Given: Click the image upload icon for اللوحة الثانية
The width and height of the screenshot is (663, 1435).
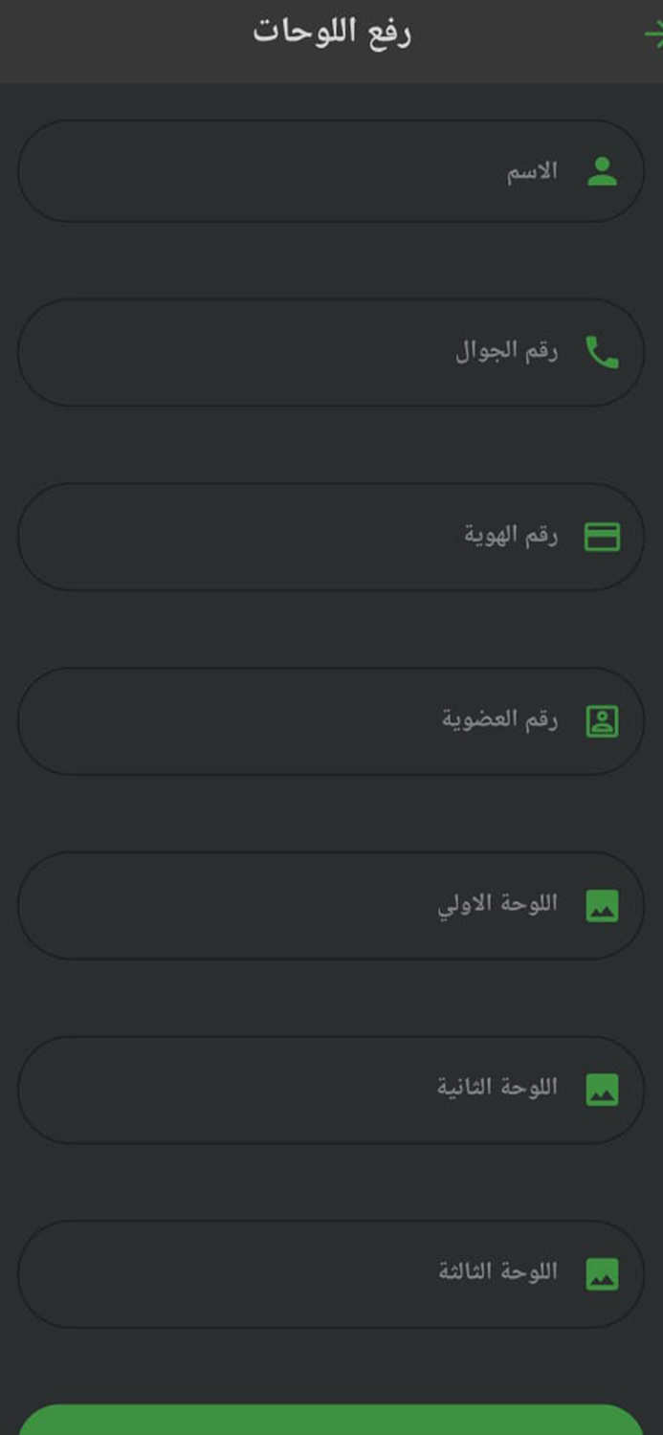Looking at the screenshot, I should (x=605, y=1087).
